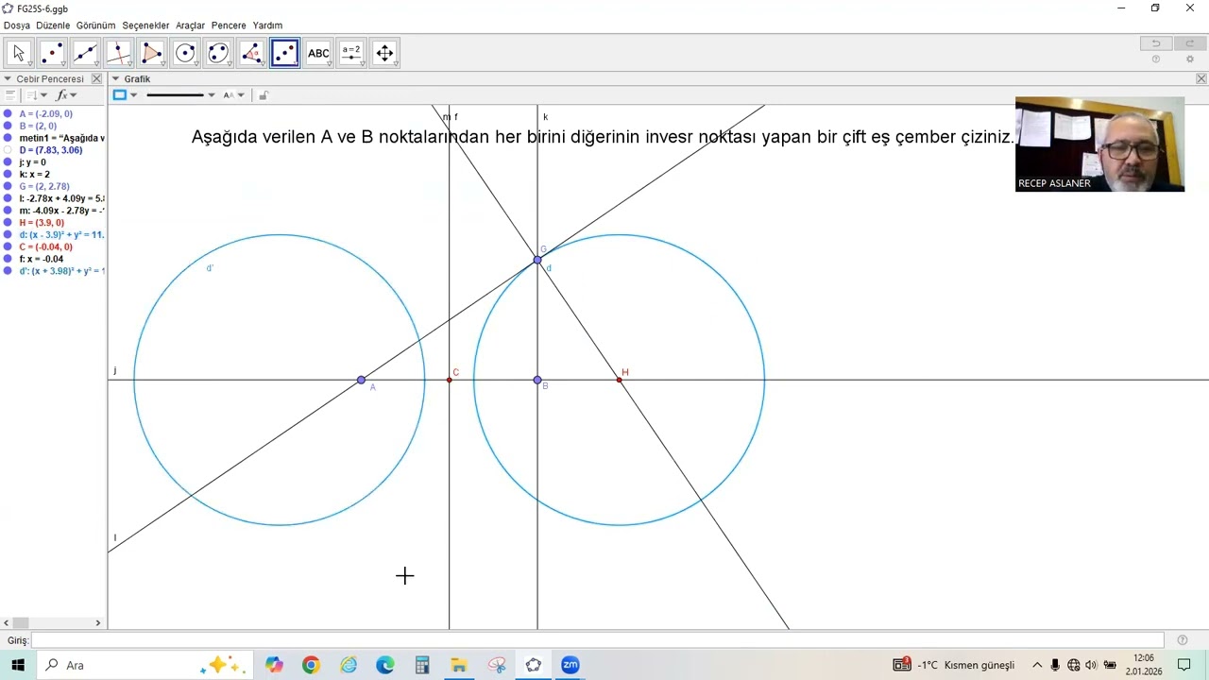Click the blue background color box

tap(120, 95)
